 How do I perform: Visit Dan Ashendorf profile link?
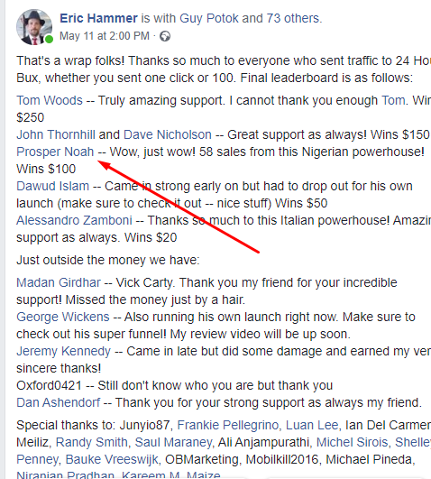[x=59, y=402]
